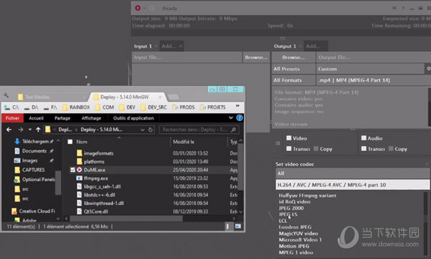Viewport: 431px width, 259px height.
Task: Open the H.264 / AVC codec combo box
Action: pos(353,185)
